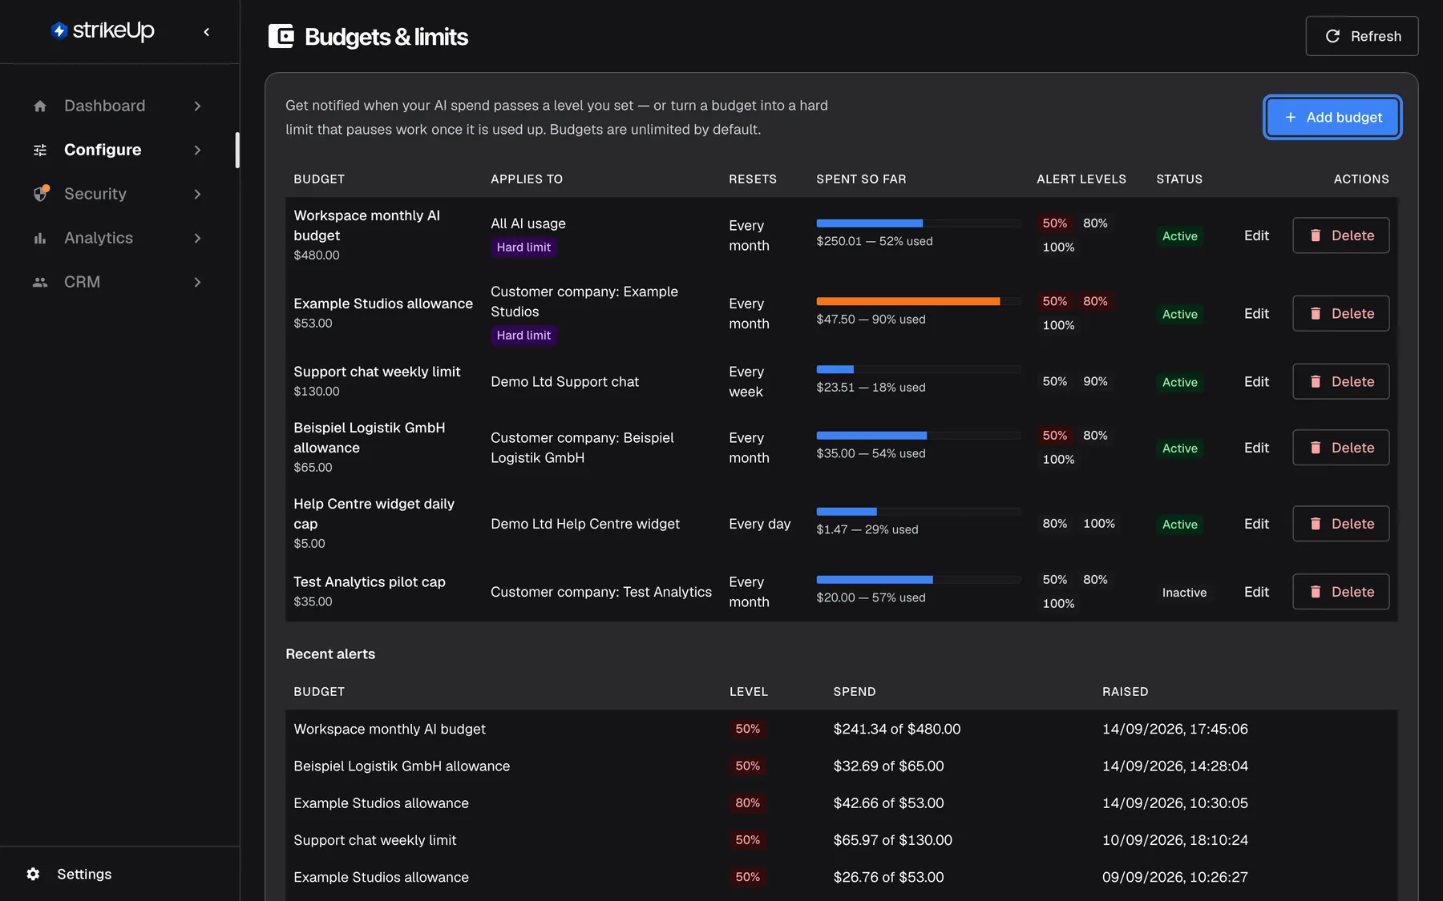Click the orange 90% used progress bar
This screenshot has height=901, width=1443.
[x=918, y=301]
